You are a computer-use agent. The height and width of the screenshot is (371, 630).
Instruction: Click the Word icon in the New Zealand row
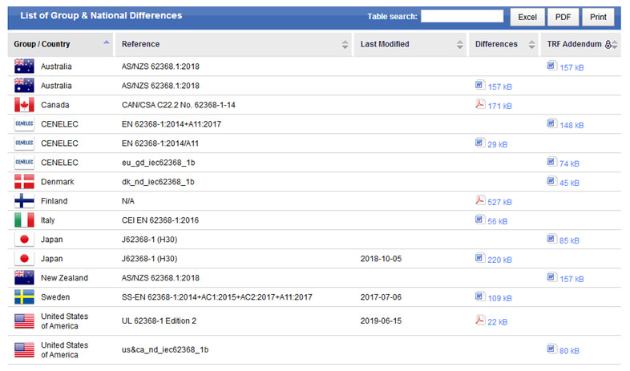[552, 277]
